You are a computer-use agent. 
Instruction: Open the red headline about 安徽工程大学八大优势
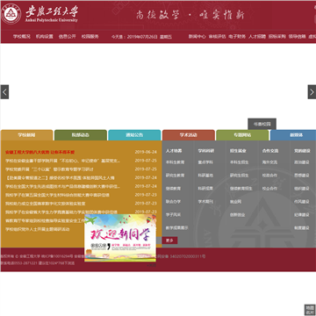click(40, 152)
